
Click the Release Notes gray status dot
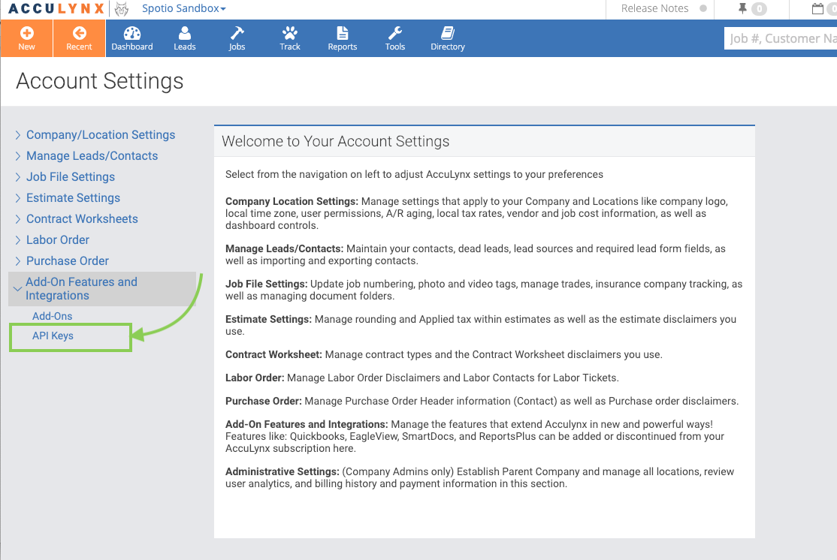pyautogui.click(x=703, y=8)
